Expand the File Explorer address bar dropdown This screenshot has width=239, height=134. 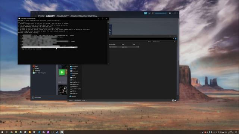(x=148, y=41)
